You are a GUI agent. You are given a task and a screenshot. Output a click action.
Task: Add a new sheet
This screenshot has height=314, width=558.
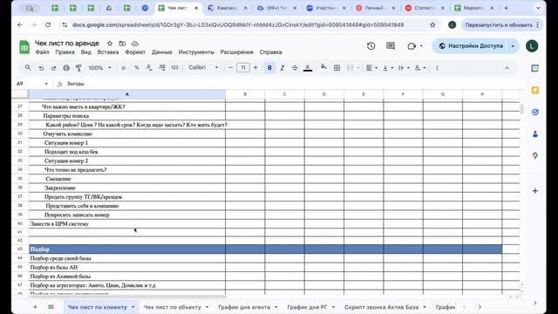point(35,307)
